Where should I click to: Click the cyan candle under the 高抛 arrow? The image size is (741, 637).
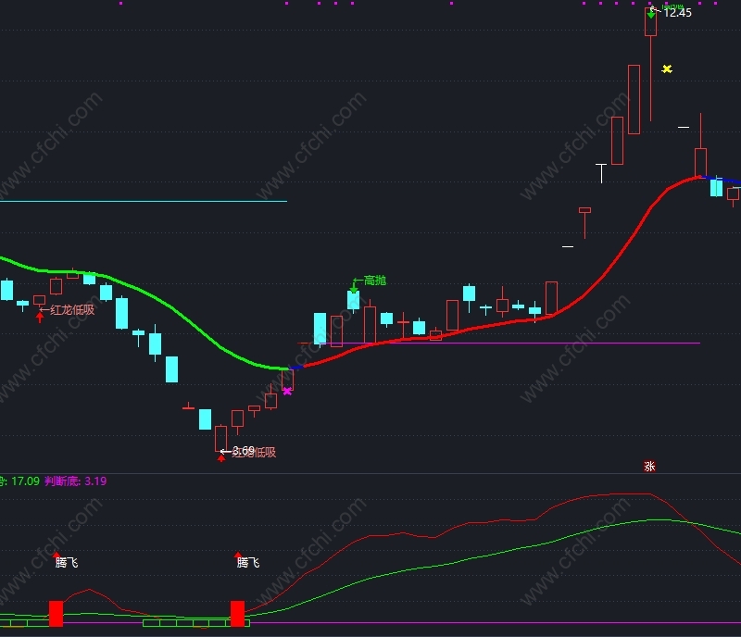click(354, 301)
